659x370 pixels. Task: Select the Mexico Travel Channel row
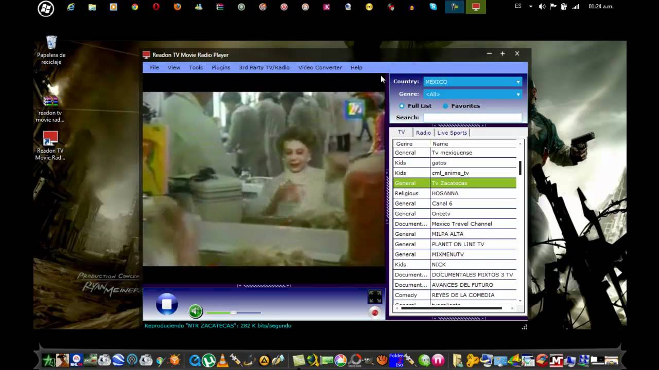pos(455,224)
